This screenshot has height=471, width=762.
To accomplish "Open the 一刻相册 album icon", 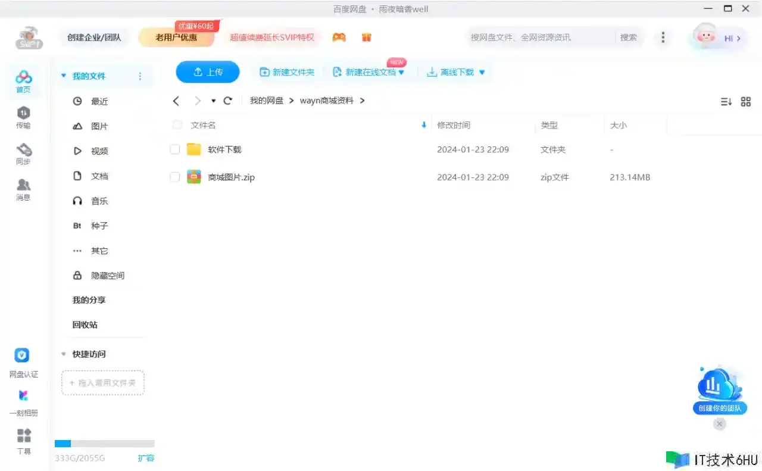I will pyautogui.click(x=23, y=396).
